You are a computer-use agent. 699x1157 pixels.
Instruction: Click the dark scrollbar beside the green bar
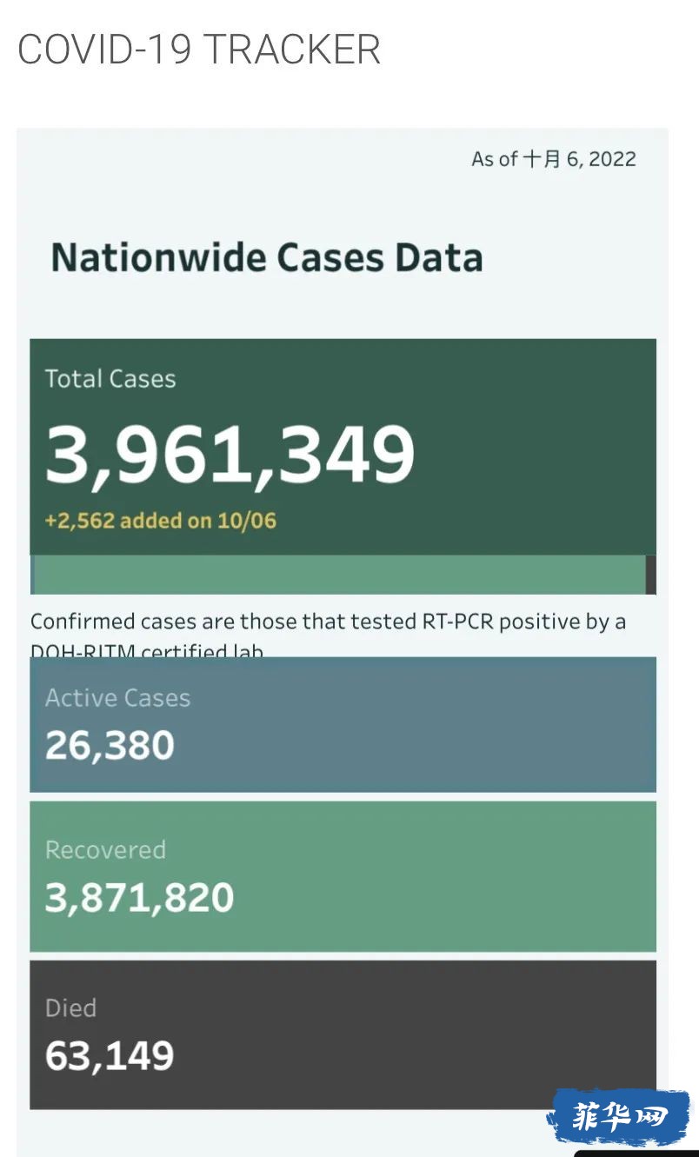click(x=651, y=575)
